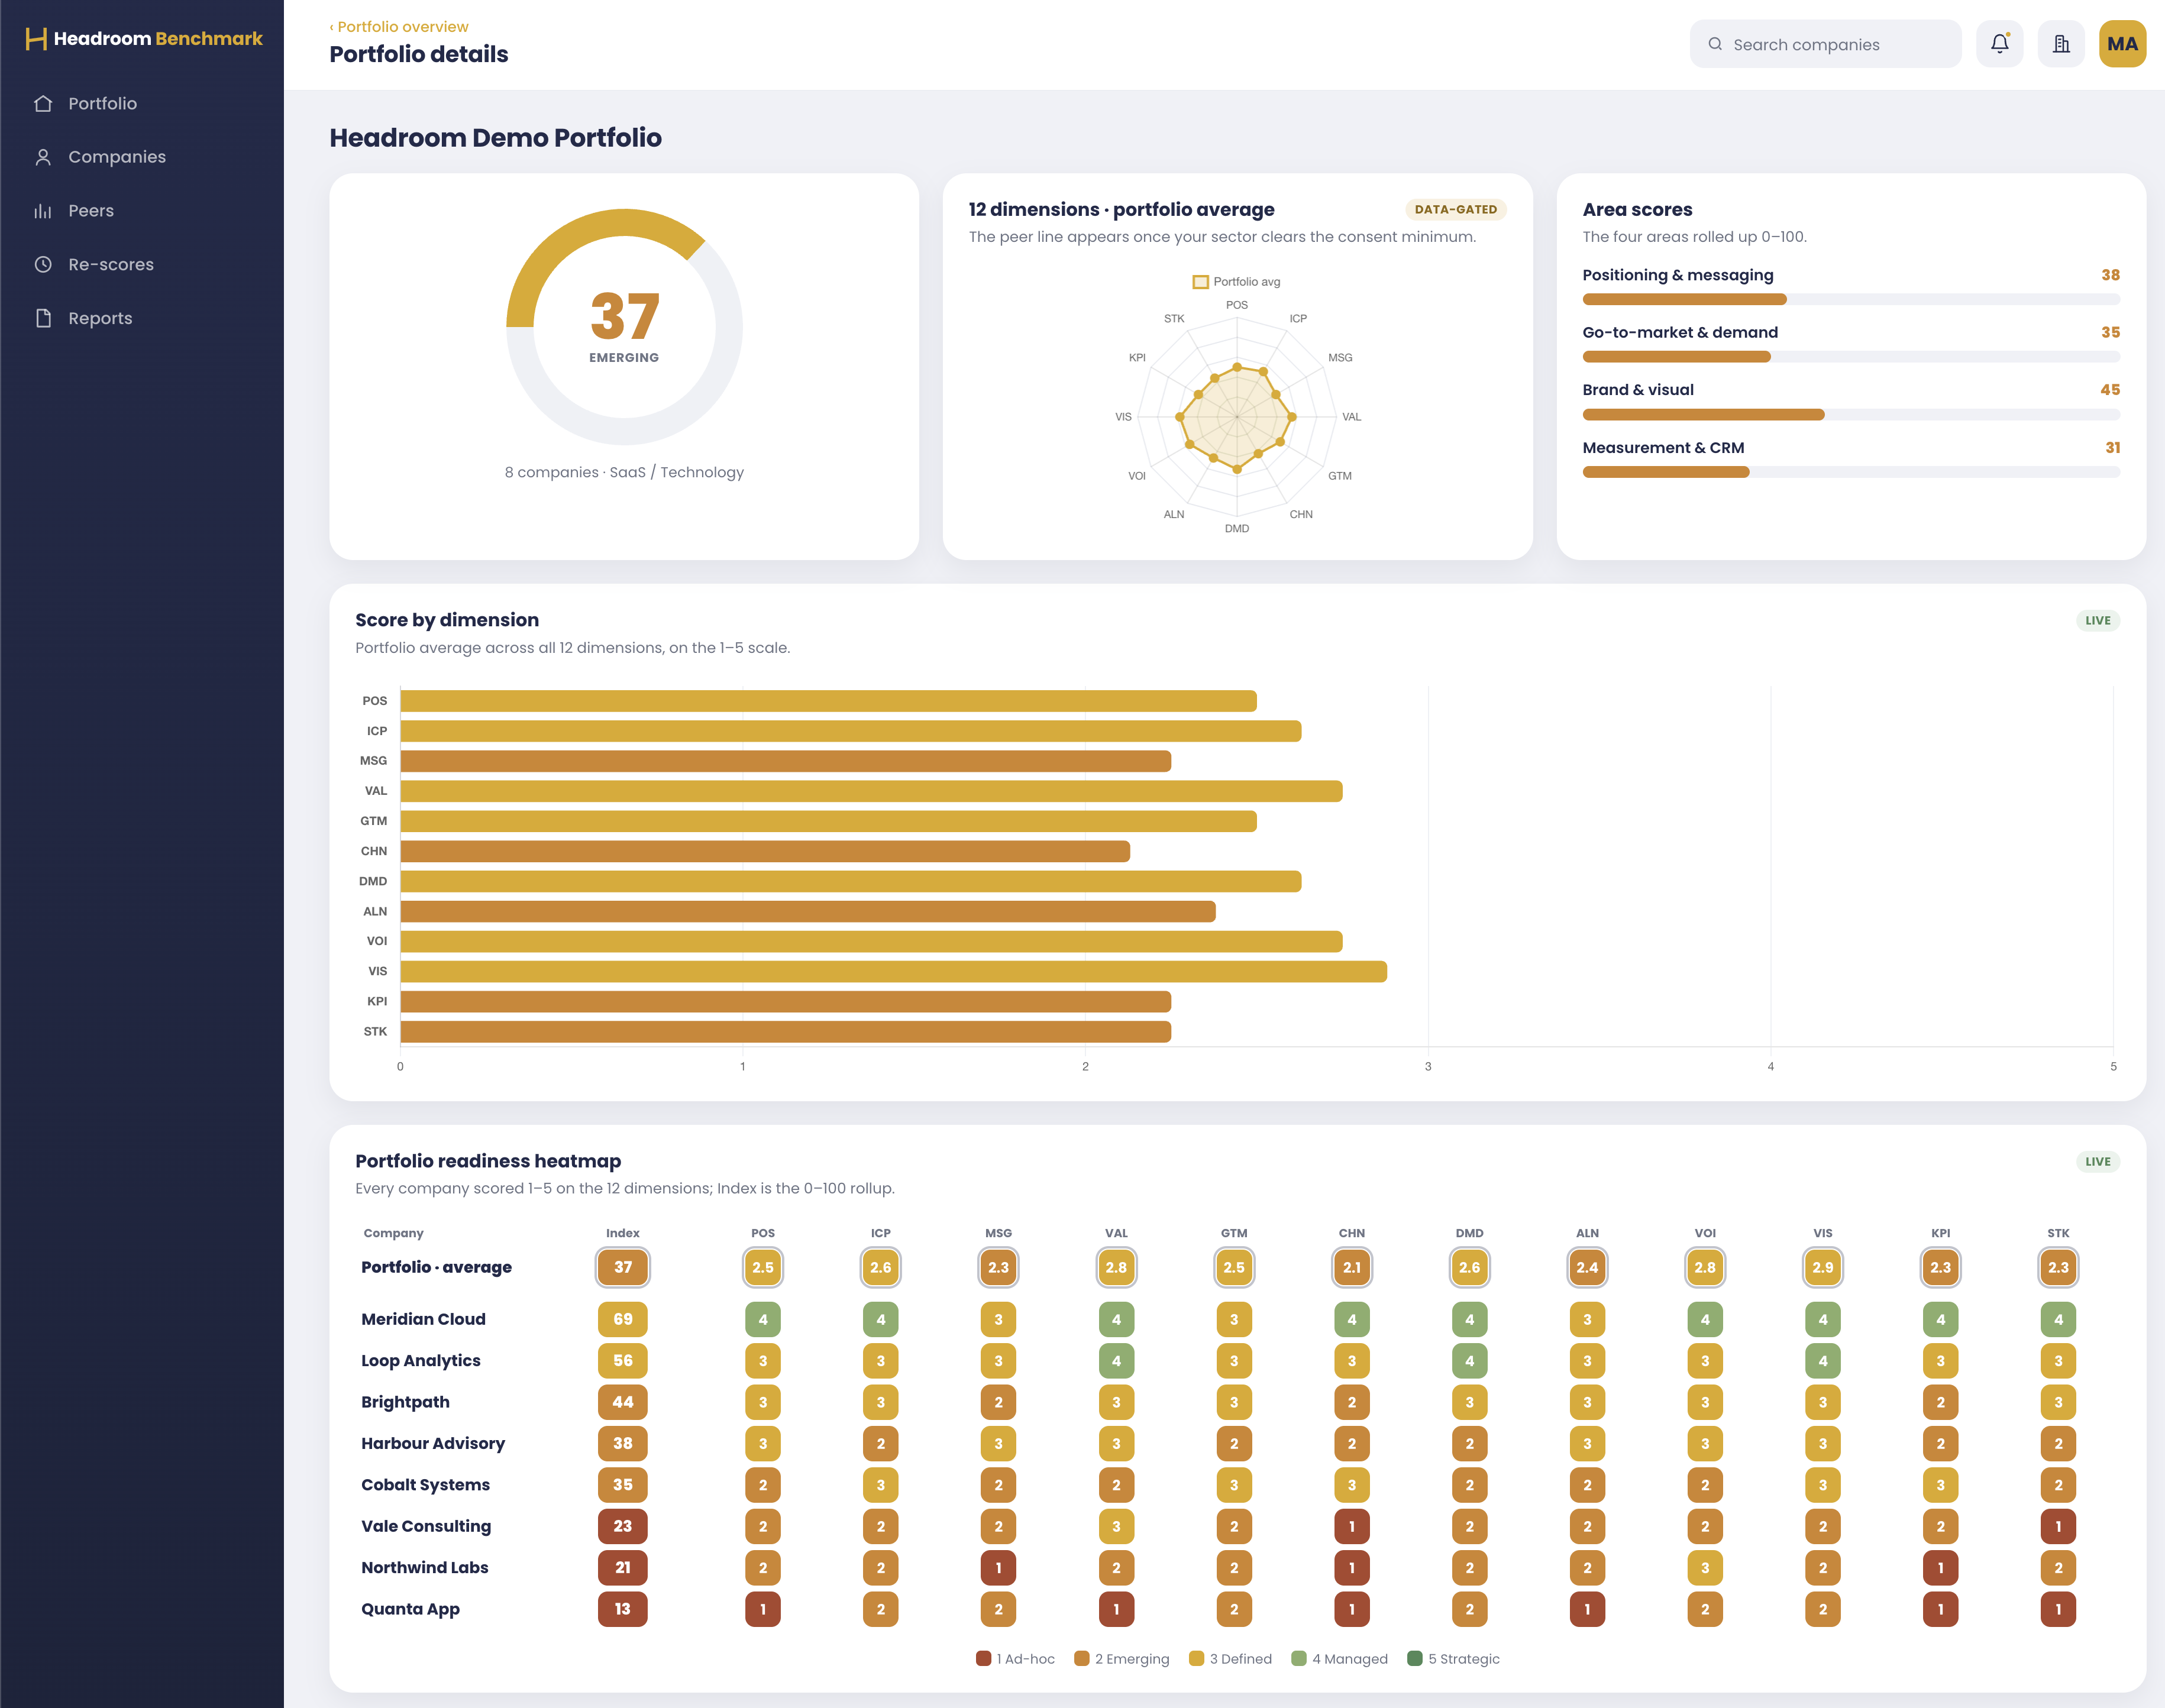
Task: Select Vale Consulting in heatmap
Action: [426, 1527]
